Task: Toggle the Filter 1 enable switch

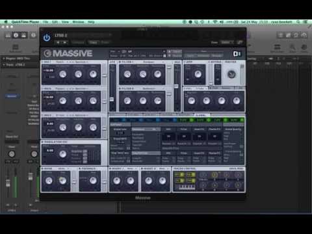Action: tap(120, 62)
